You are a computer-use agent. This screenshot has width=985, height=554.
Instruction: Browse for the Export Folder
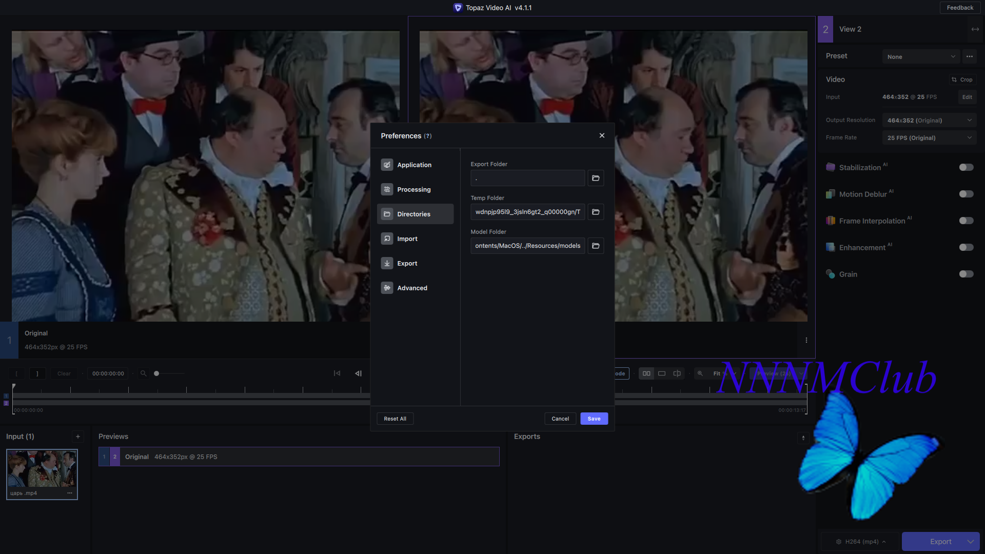pos(596,178)
